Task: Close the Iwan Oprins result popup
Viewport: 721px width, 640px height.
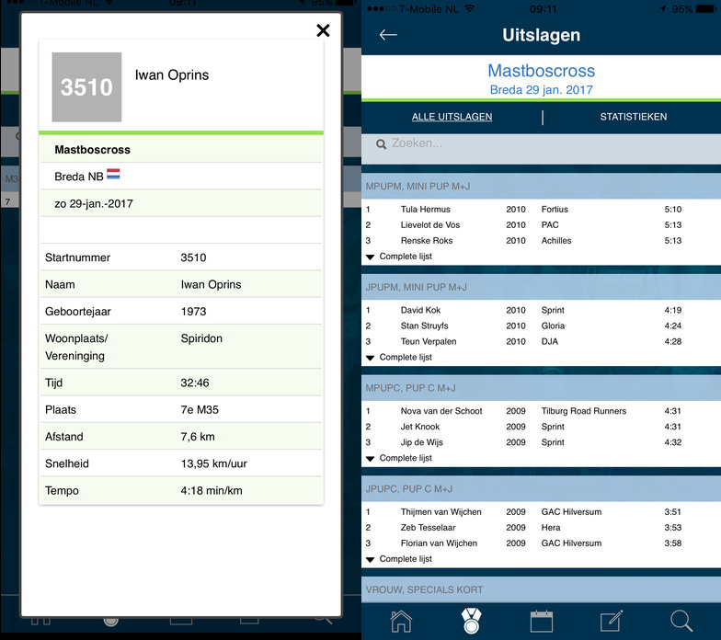Action: (323, 30)
